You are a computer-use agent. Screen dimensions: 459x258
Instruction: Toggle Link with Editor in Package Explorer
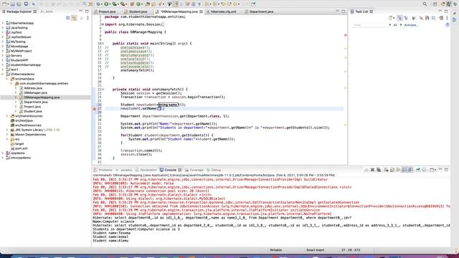coord(75,18)
